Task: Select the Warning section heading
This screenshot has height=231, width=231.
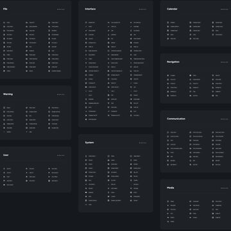Action: 8,94
